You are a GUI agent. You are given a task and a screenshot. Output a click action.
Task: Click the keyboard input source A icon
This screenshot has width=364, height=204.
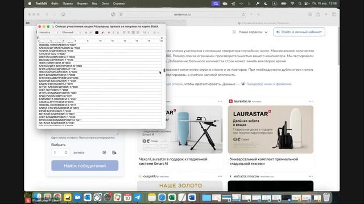coord(275,3)
